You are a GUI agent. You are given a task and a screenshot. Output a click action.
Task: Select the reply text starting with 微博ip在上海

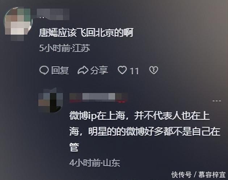145,131
